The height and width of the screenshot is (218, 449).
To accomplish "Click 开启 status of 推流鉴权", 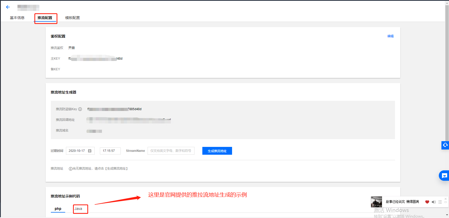I will [x=71, y=48].
